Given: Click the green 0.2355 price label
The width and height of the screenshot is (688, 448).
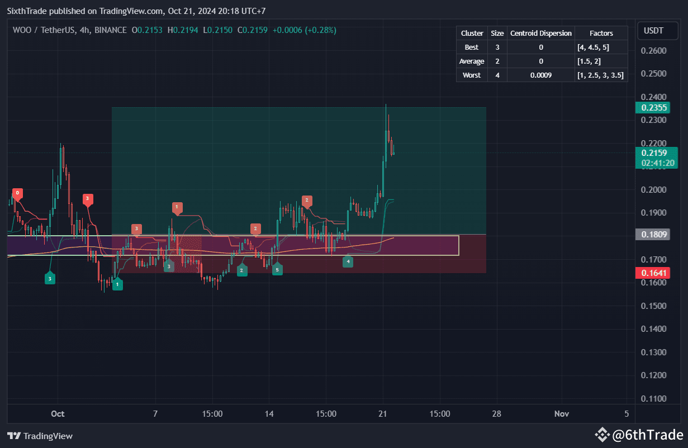Looking at the screenshot, I should [x=653, y=107].
